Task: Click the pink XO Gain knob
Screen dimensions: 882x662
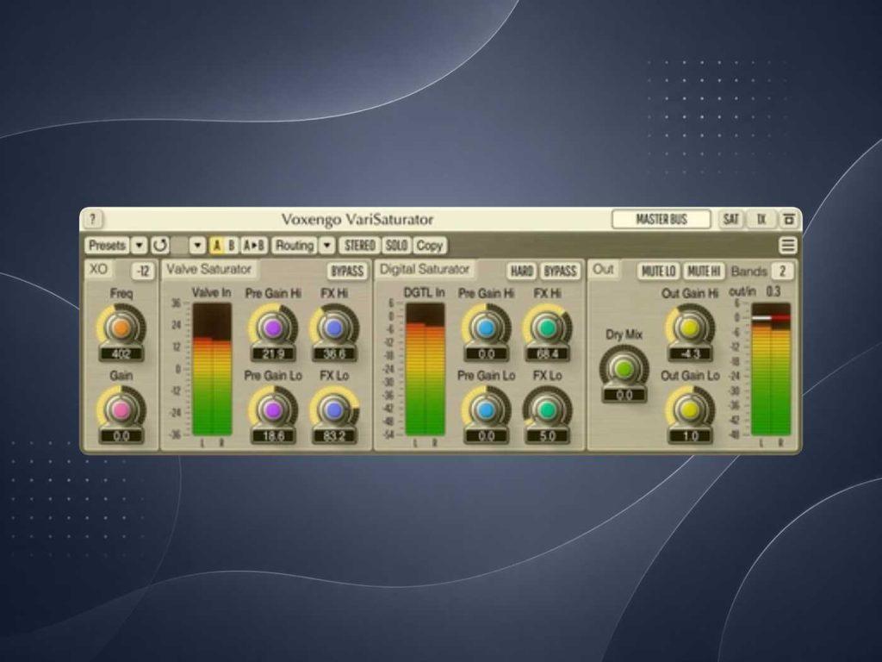Action: point(121,409)
